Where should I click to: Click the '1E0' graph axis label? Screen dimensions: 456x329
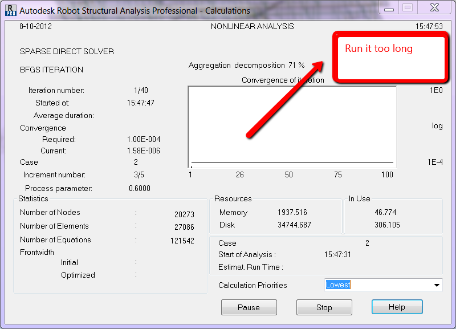coord(436,91)
